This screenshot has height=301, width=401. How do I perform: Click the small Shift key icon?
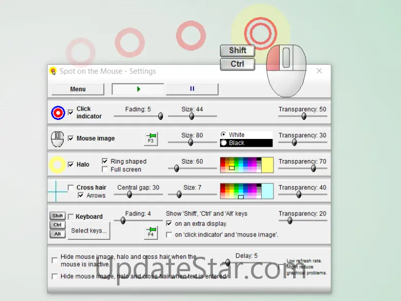pos(58,216)
